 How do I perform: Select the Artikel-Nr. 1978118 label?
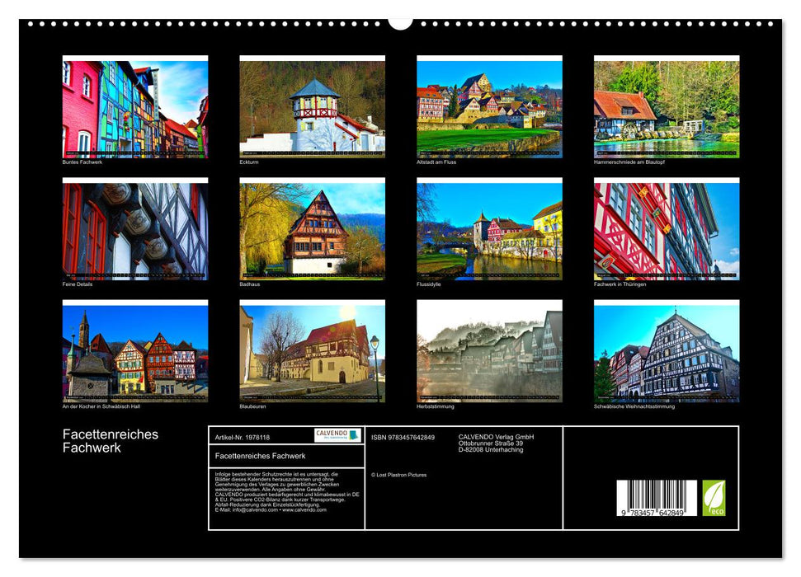click(243, 438)
